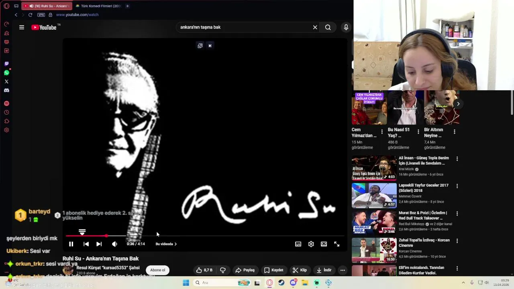Viewport: 514px width, 289px height.
Task: Open extensions cube icon in sidebar
Action: coord(6,121)
